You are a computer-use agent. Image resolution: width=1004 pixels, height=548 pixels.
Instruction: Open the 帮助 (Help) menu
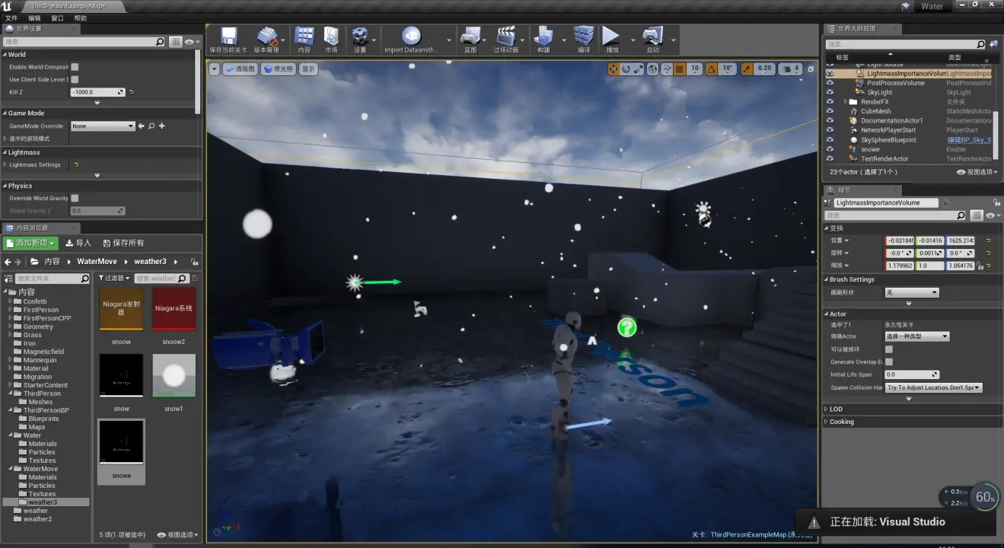click(81, 18)
